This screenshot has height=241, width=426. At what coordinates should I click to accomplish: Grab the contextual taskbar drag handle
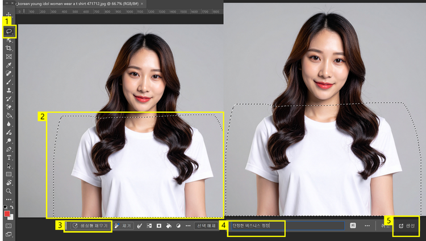tap(66, 226)
